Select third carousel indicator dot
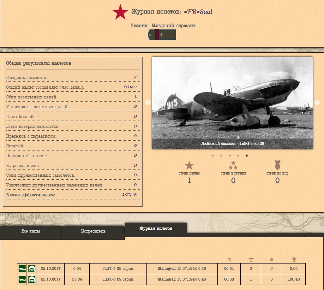This screenshot has width=324, height=290. 230,156
